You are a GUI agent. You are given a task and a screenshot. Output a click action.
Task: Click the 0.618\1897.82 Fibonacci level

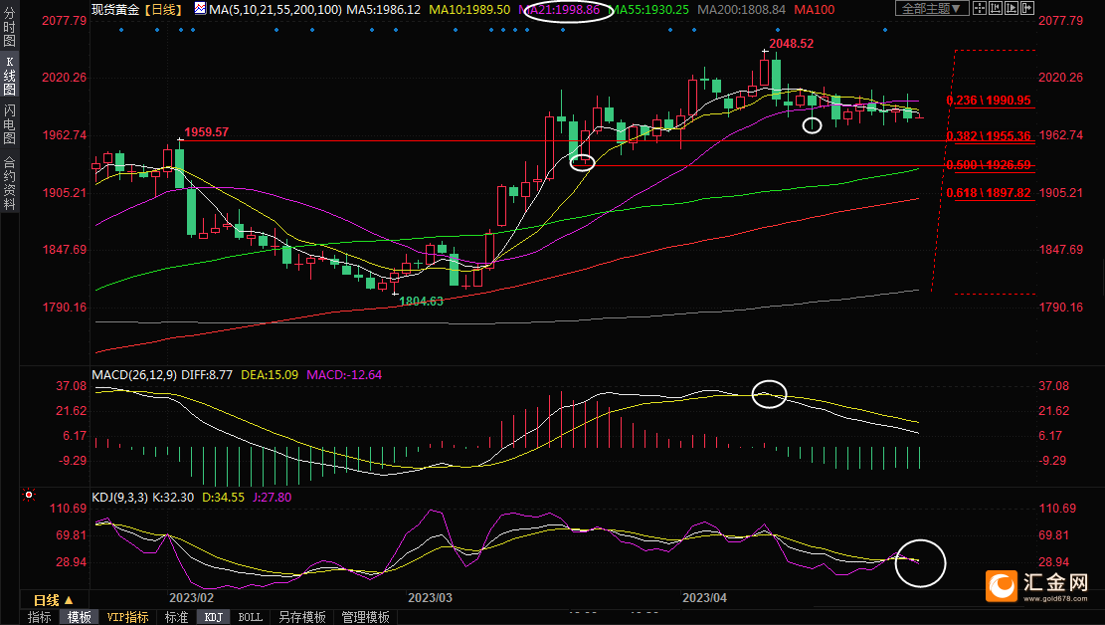[988, 193]
